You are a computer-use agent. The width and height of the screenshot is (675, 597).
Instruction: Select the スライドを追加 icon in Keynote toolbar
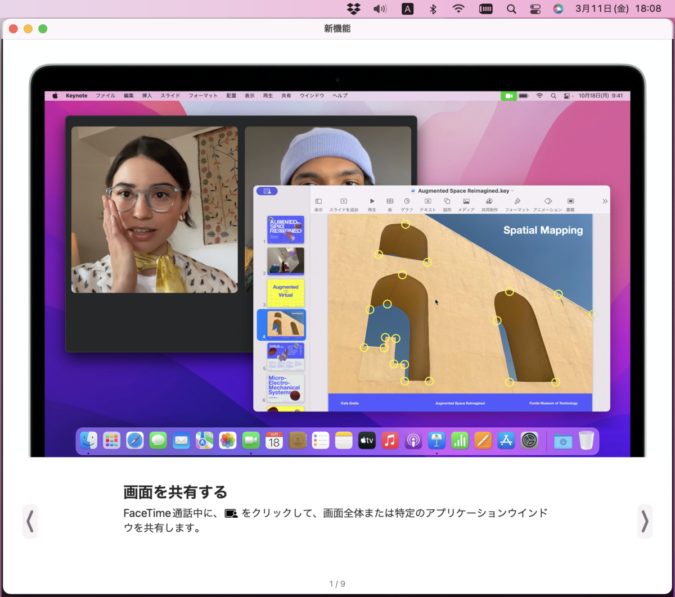343,201
